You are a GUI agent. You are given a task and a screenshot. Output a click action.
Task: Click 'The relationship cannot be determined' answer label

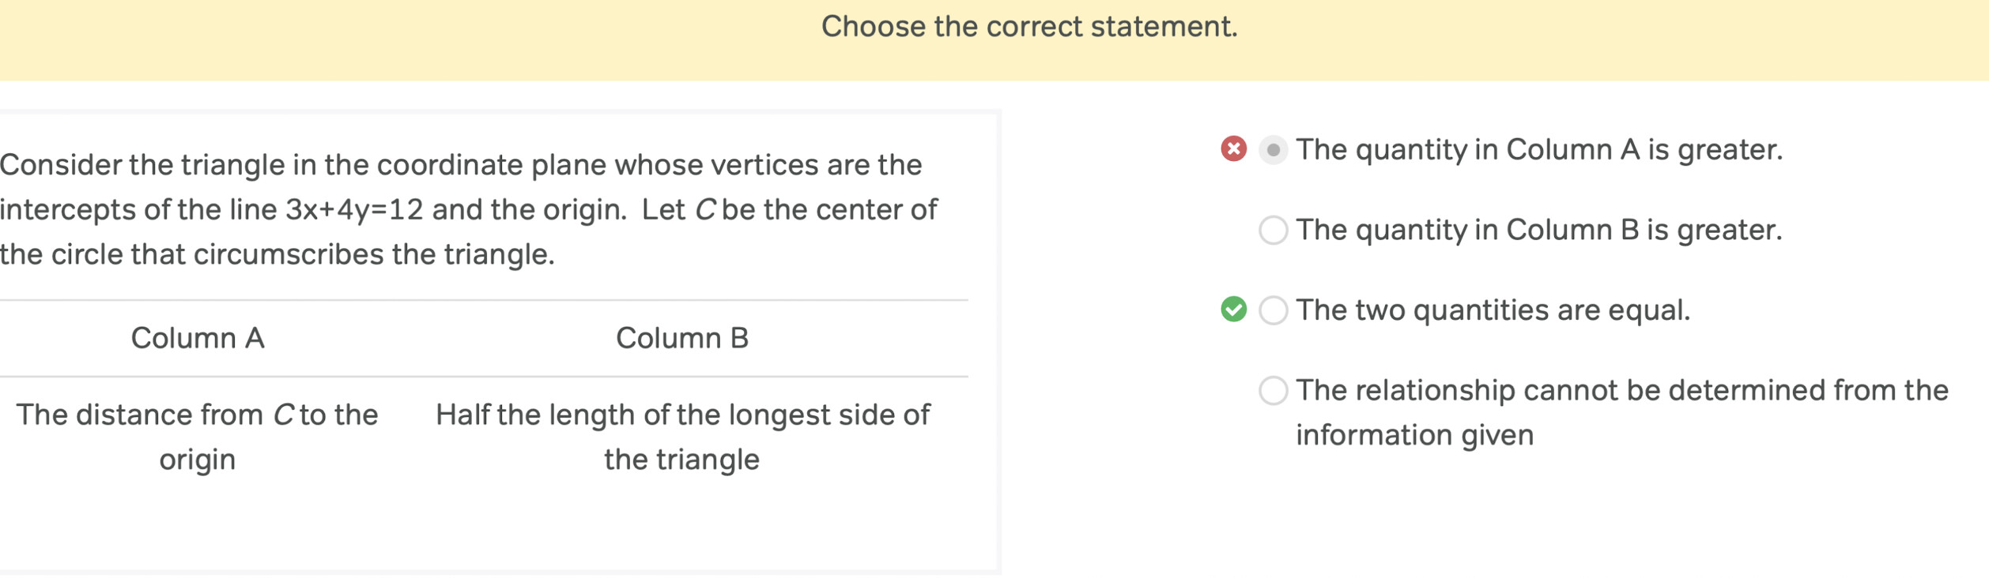pos(1621,412)
